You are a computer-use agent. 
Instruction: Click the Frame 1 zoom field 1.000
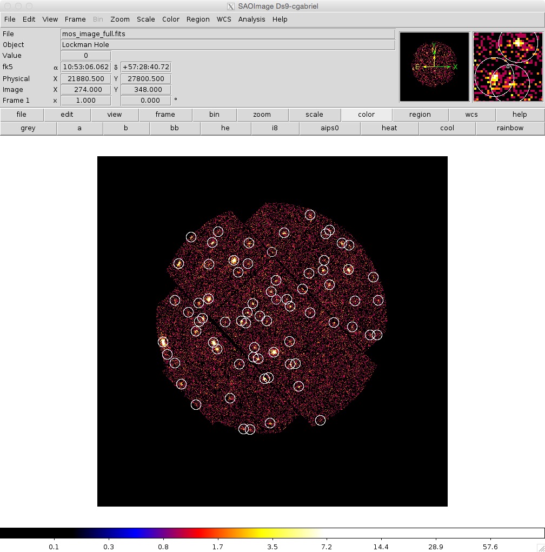coord(86,101)
